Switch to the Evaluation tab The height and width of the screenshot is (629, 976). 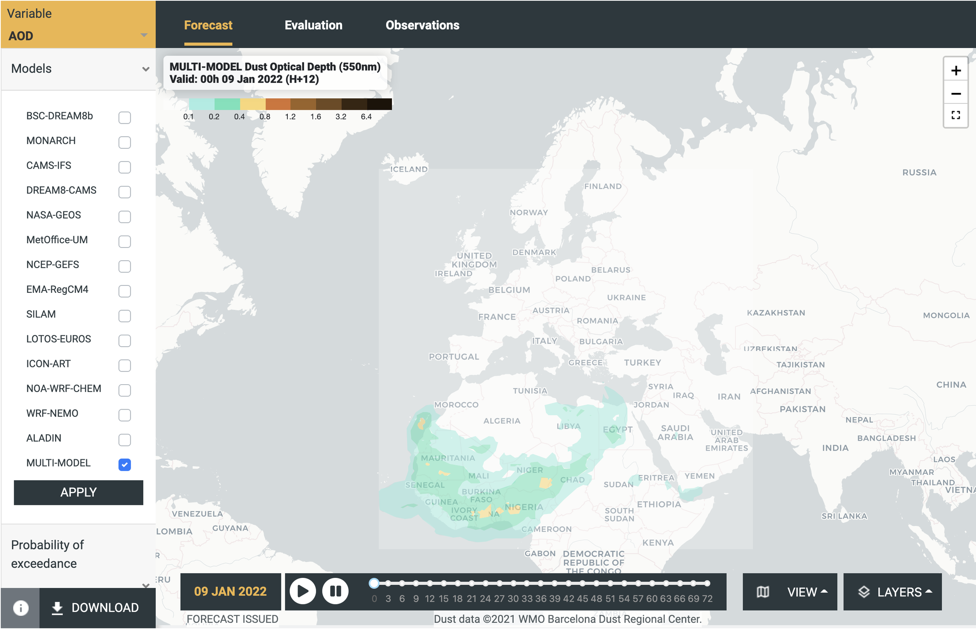click(x=313, y=25)
